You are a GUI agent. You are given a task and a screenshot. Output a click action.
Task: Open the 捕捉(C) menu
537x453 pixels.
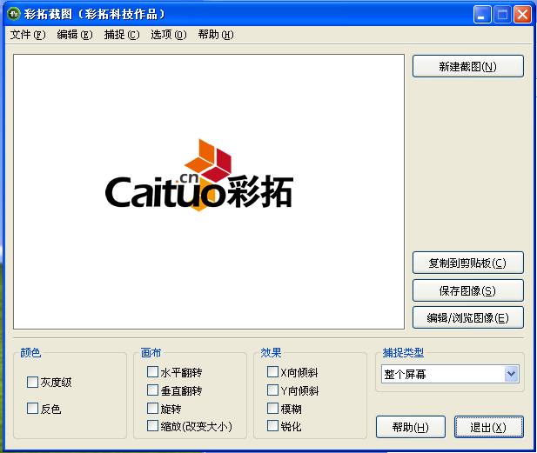(x=122, y=35)
